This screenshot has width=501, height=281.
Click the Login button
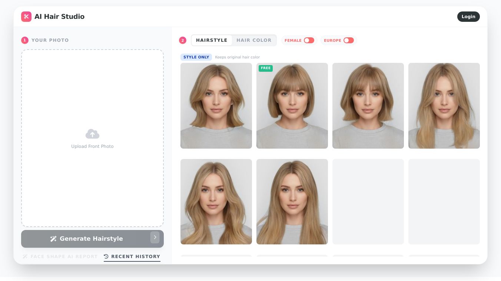(468, 17)
